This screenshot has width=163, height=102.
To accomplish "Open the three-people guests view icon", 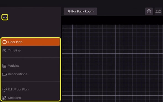I will point(158,11).
